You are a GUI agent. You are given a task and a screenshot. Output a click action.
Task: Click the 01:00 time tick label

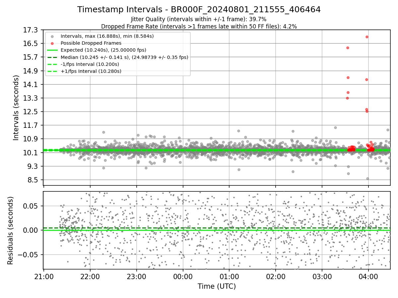click(229, 276)
